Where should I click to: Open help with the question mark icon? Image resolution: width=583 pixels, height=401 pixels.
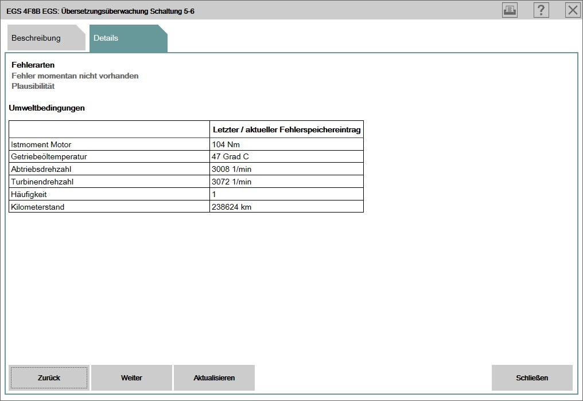click(541, 10)
